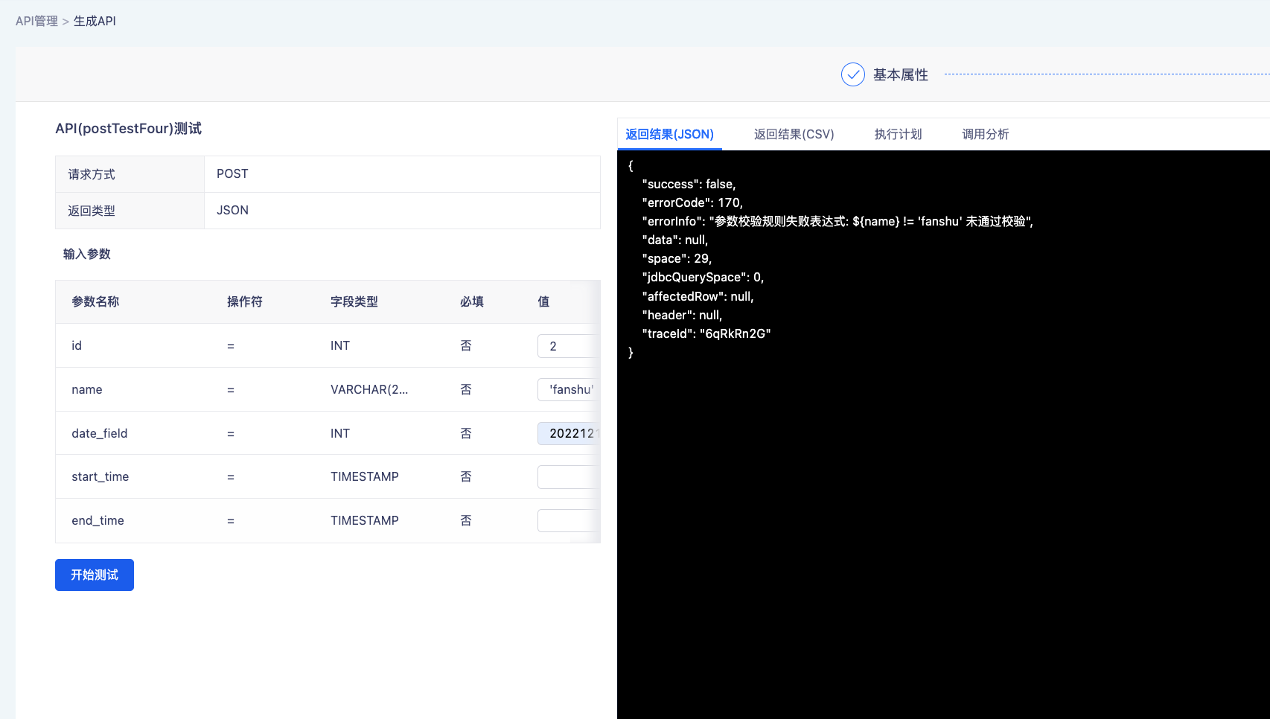
Task: Open the 执行计划 tab
Action: tap(898, 134)
